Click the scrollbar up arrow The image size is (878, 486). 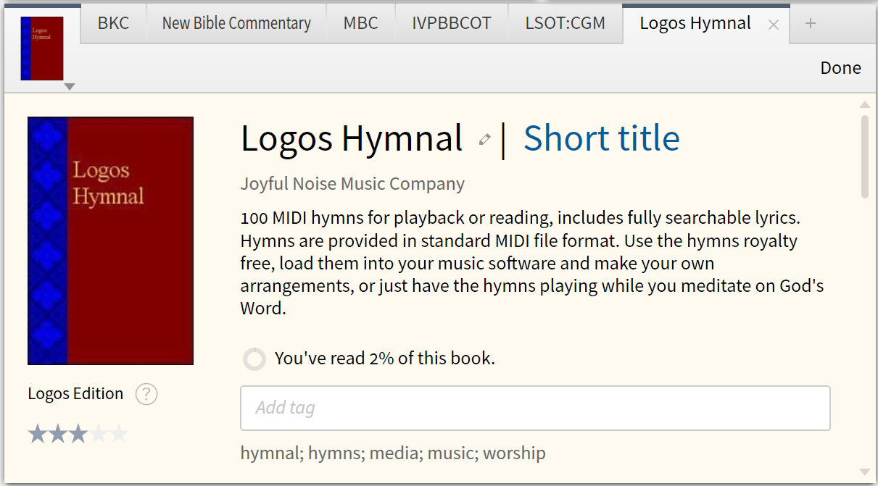[x=864, y=104]
